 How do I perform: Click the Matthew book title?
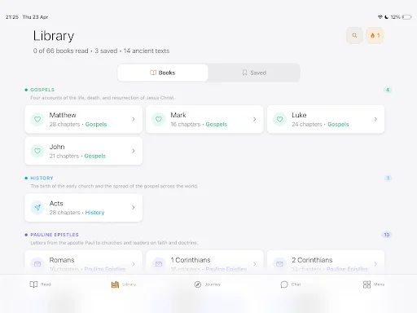(x=63, y=115)
